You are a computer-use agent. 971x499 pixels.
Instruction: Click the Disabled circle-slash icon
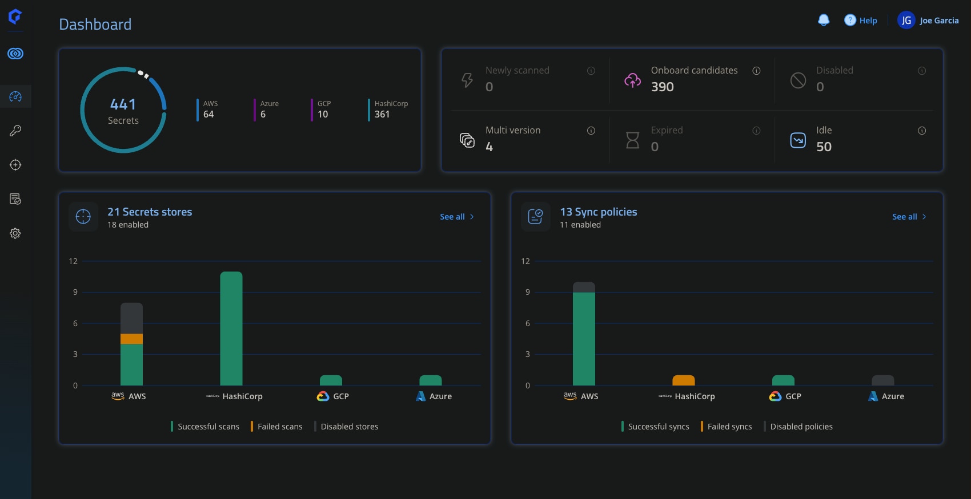[798, 80]
